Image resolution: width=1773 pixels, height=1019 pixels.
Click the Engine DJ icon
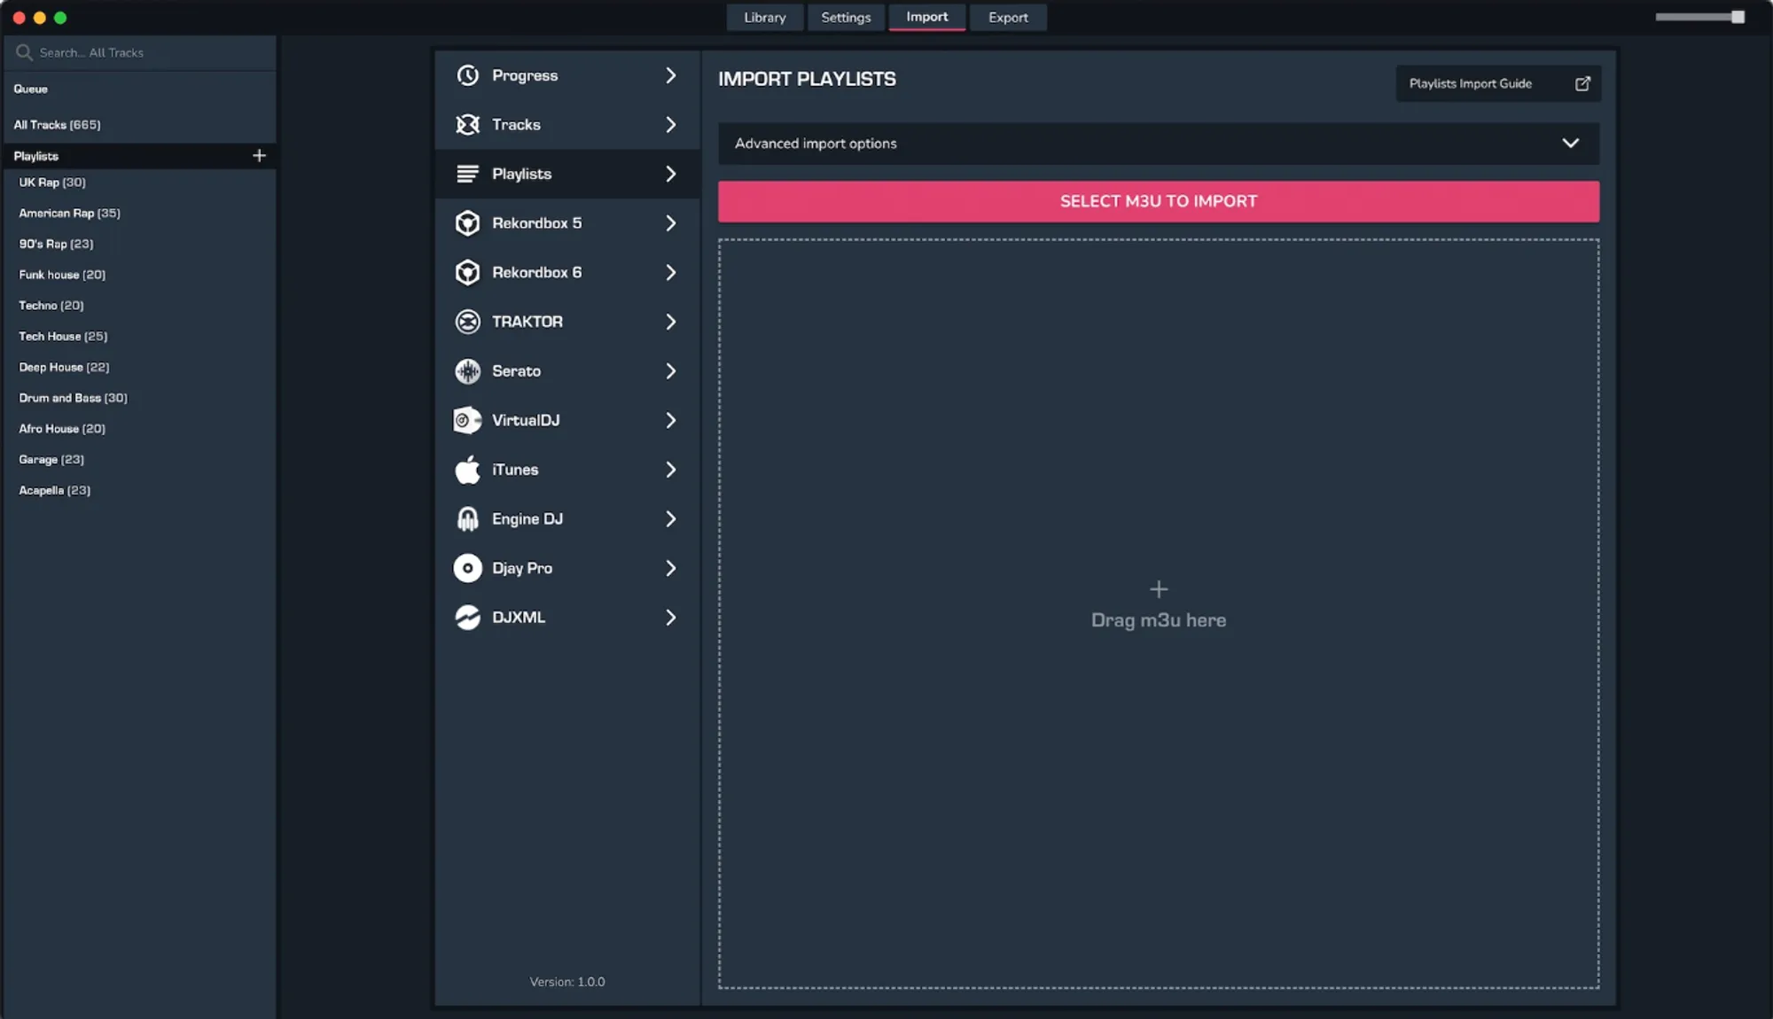tap(467, 519)
